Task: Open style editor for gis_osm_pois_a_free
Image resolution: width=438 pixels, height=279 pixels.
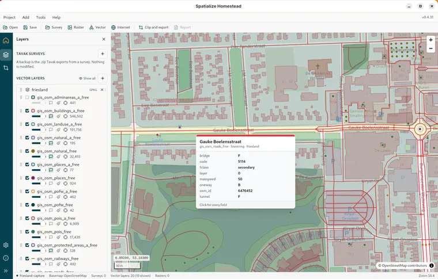Action: (x=58, y=224)
